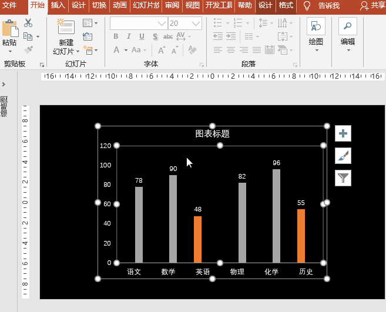This screenshot has width=386, height=312.
Task: Open the Editing (编辑) menu
Action: click(348, 35)
